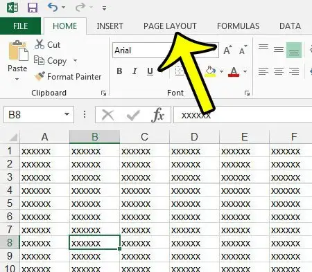Viewport: 312px width, 272px height.
Task: Toggle Underline formatting
Action: 150,71
